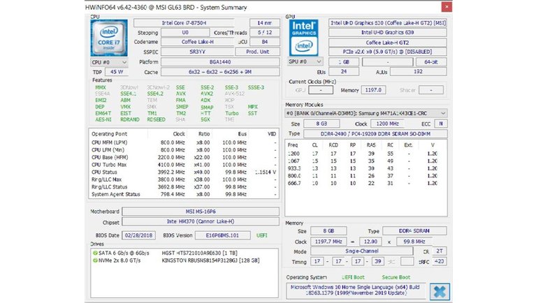Screen dimensions: 538x303
Task: Click the SR3YY SSPEC value
Action: 197,52
